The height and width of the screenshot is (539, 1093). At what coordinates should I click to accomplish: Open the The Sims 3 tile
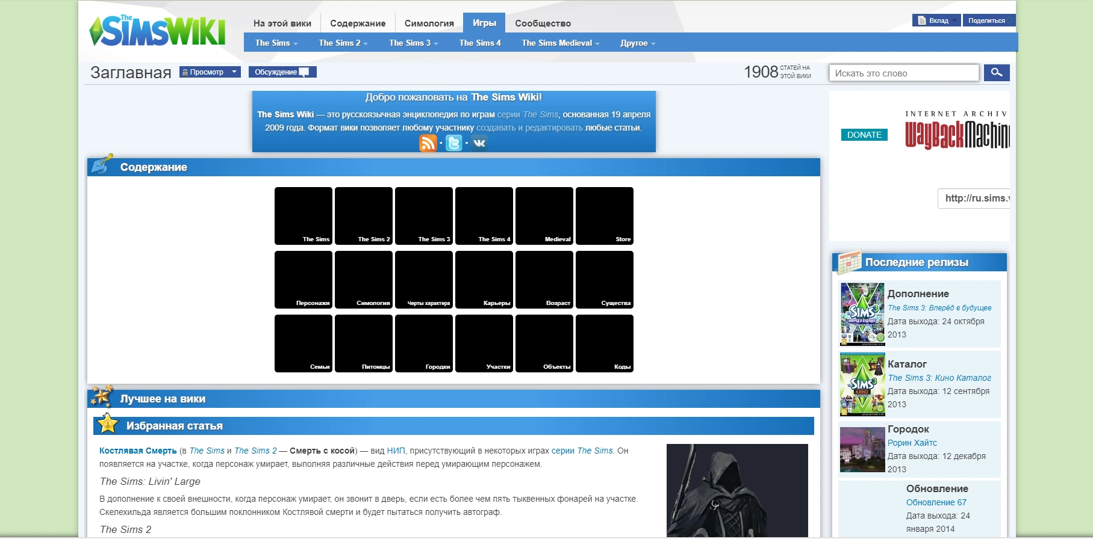coord(424,216)
